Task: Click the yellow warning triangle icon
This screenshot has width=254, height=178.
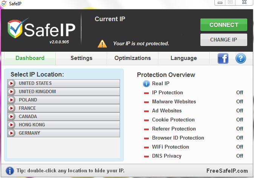Action: [102, 43]
